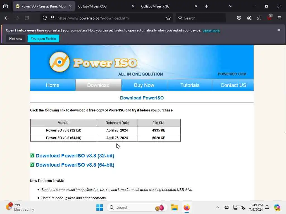This screenshot has height=214, width=286.
Task: Click the Firefox search box
Action: tap(201, 18)
